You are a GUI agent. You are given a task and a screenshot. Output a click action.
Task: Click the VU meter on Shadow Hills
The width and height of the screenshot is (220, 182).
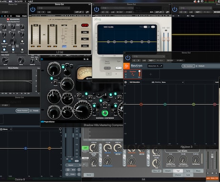85,73
